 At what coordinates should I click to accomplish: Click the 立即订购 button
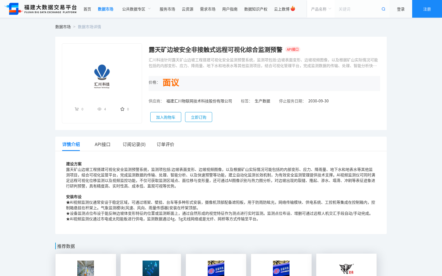pyautogui.click(x=199, y=117)
